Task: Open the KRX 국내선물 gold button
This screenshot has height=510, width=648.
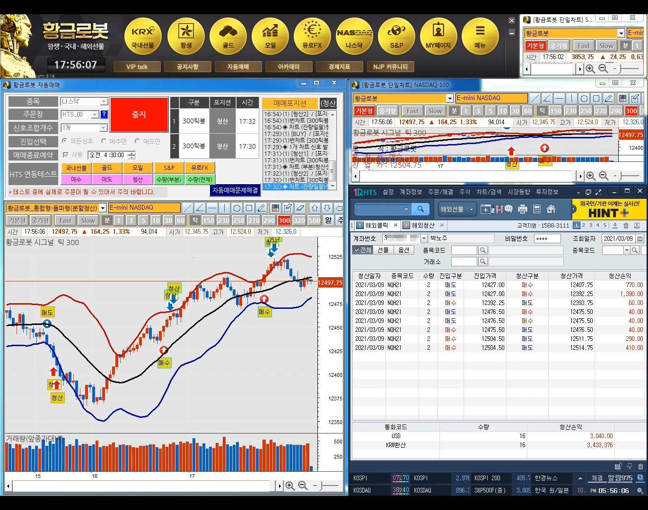Action: tap(143, 36)
